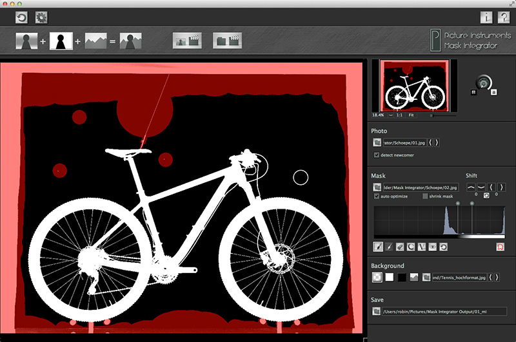Toggle the detect newcomer checkbox
Image resolution: width=516 pixels, height=342 pixels.
pyautogui.click(x=377, y=155)
